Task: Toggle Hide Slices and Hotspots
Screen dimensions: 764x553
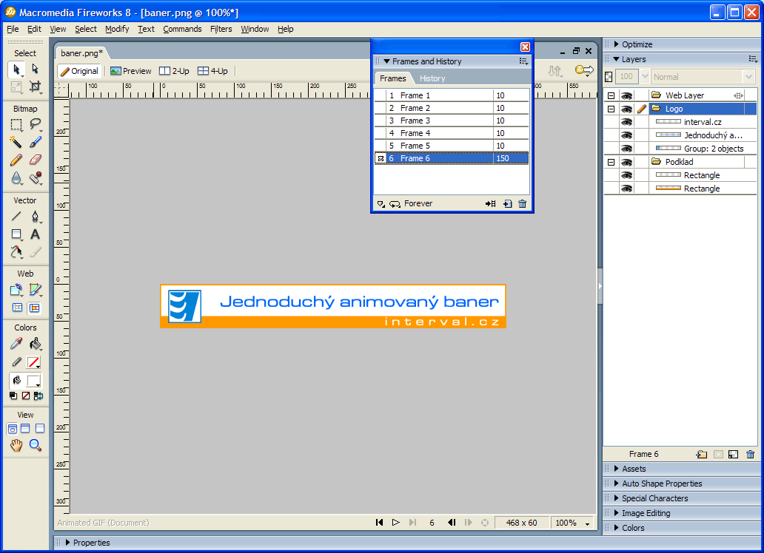Action: point(18,308)
